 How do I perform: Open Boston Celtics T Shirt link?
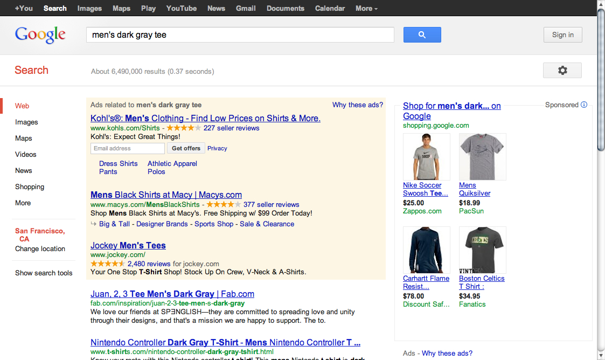click(x=482, y=282)
